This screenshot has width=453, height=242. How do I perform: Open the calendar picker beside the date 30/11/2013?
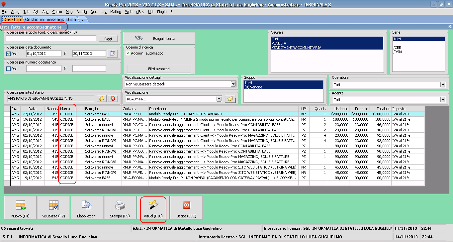point(112,54)
